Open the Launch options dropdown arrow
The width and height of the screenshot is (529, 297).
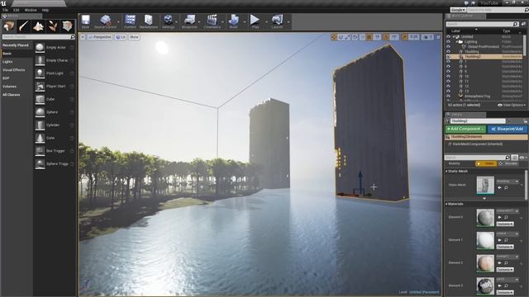pyautogui.click(x=288, y=22)
